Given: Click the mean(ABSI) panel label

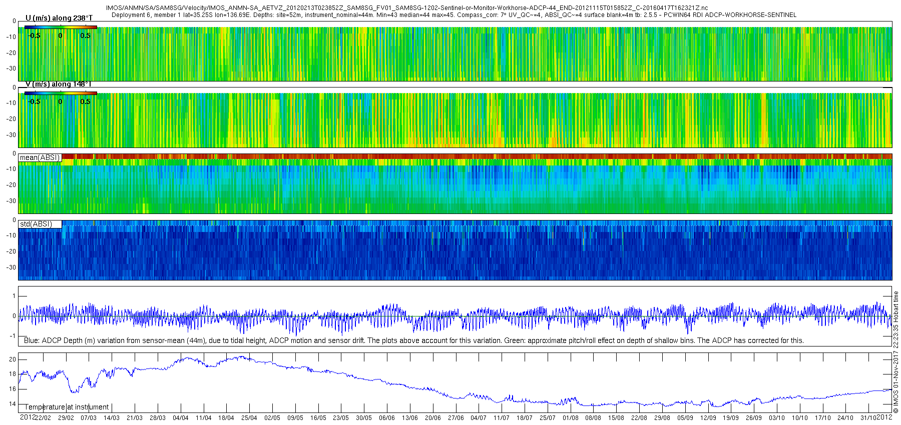Looking at the screenshot, I should (x=40, y=157).
